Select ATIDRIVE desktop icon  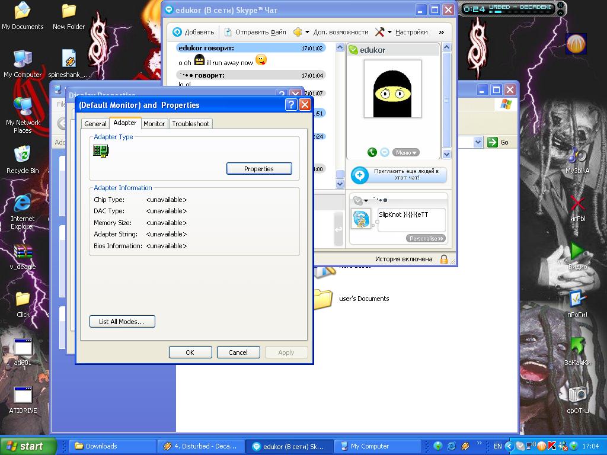[23, 400]
